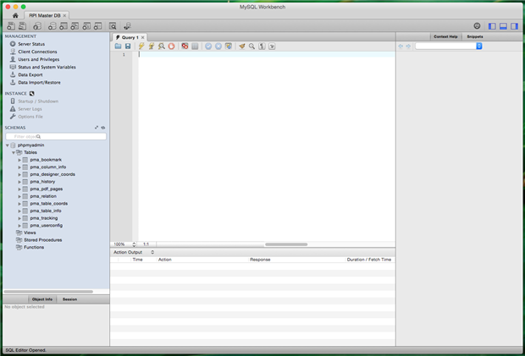The width and height of the screenshot is (525, 356).
Task: Create a new view icon
Action: point(75,25)
